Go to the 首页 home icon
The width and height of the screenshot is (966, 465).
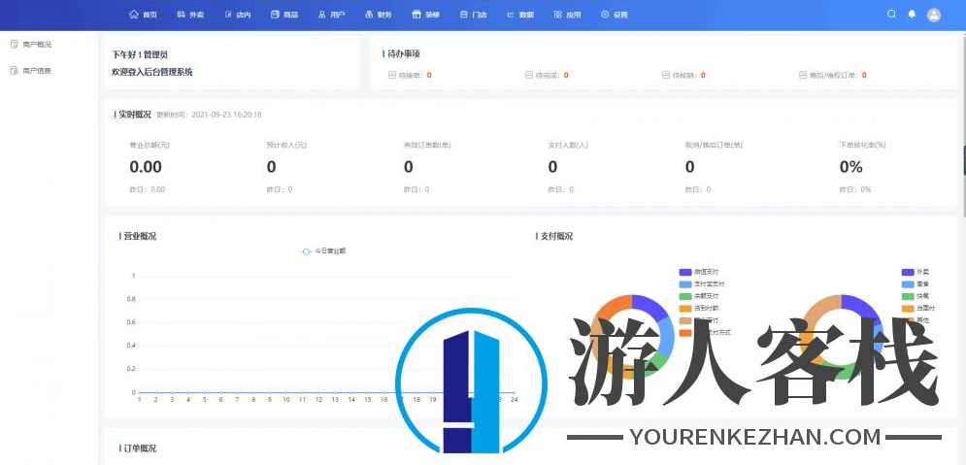pos(134,15)
